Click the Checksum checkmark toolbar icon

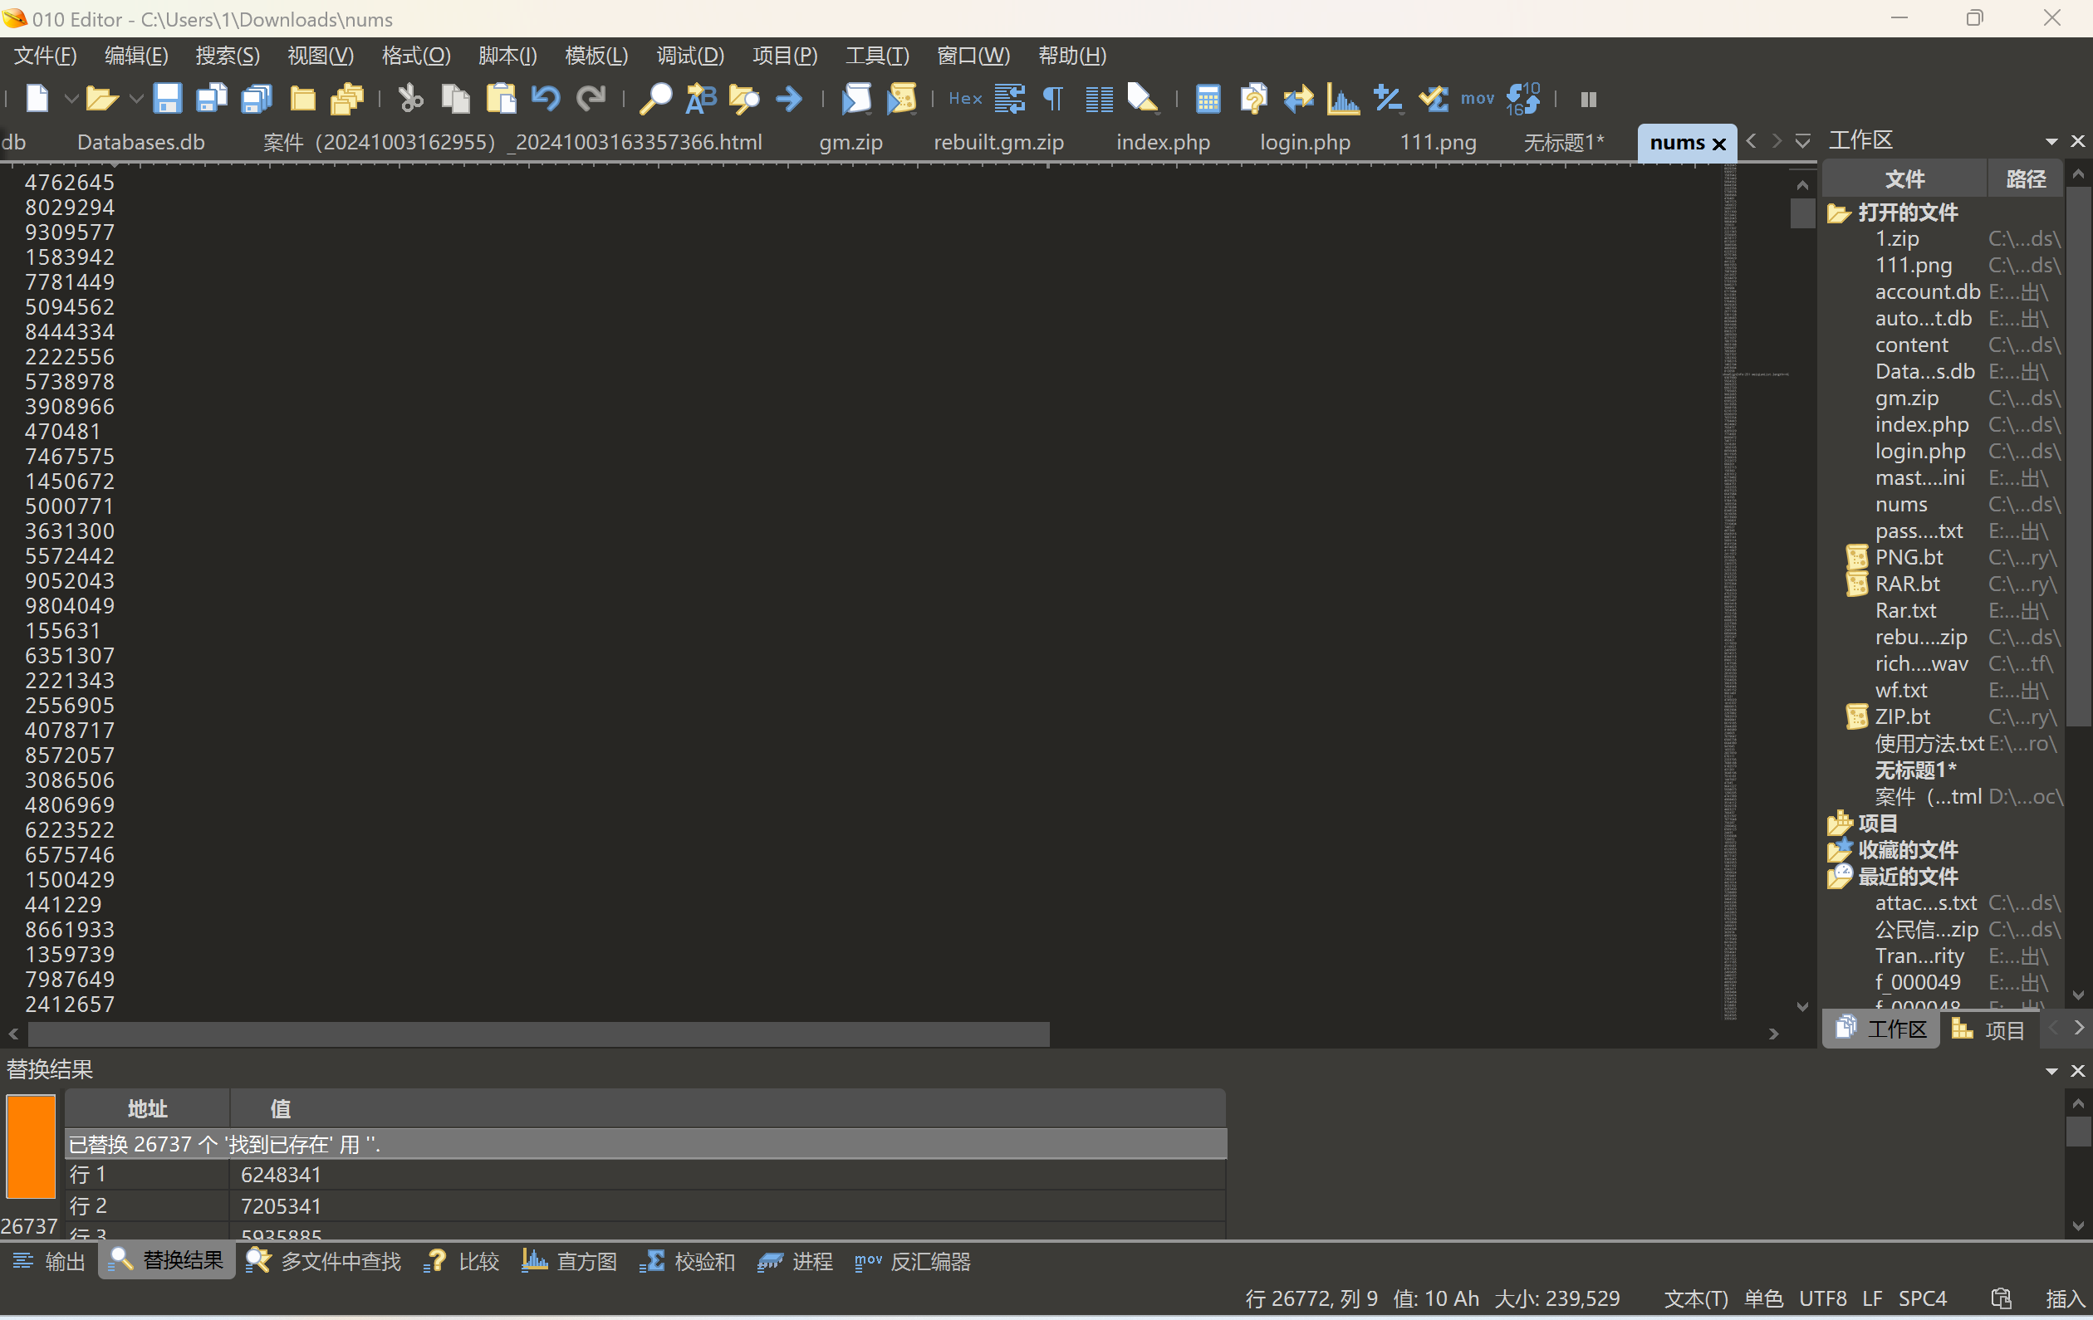point(1434,99)
